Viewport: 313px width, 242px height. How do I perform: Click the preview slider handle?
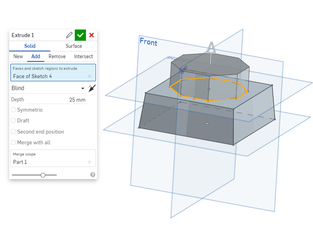click(43, 175)
